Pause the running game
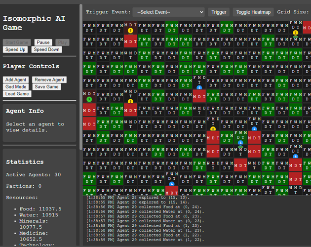Screen dimensions: 311x247 click(x=43, y=42)
